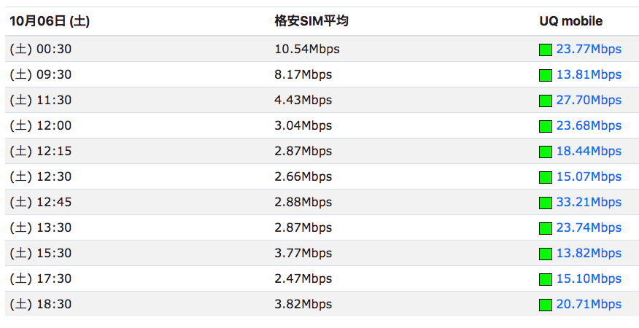Click green swatch next to 33.21Mbps

(546, 203)
